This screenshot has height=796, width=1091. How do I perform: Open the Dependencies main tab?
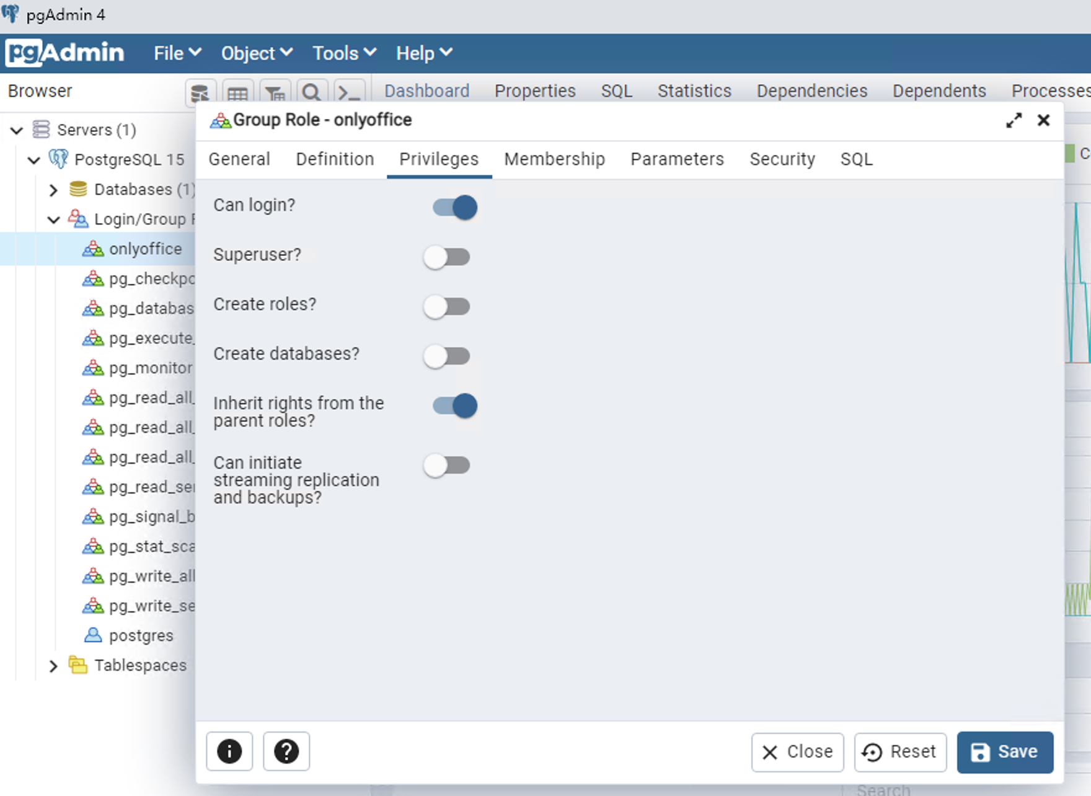812,91
